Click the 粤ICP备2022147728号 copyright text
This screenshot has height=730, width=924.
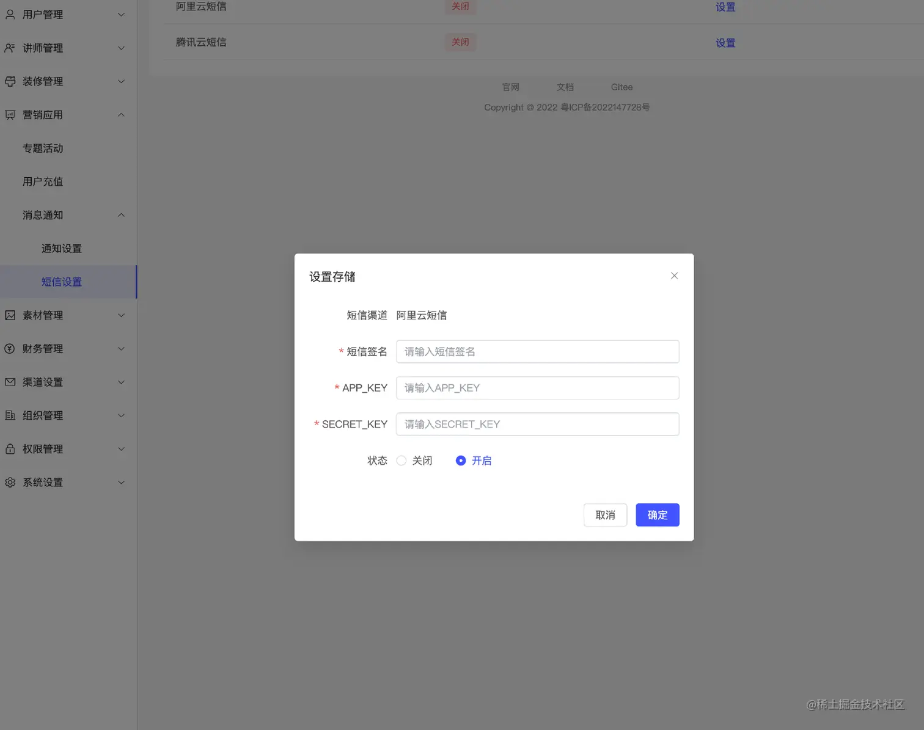point(605,108)
